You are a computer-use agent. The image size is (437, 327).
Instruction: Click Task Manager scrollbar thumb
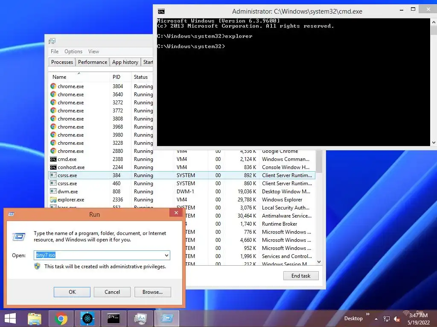tap(319, 162)
